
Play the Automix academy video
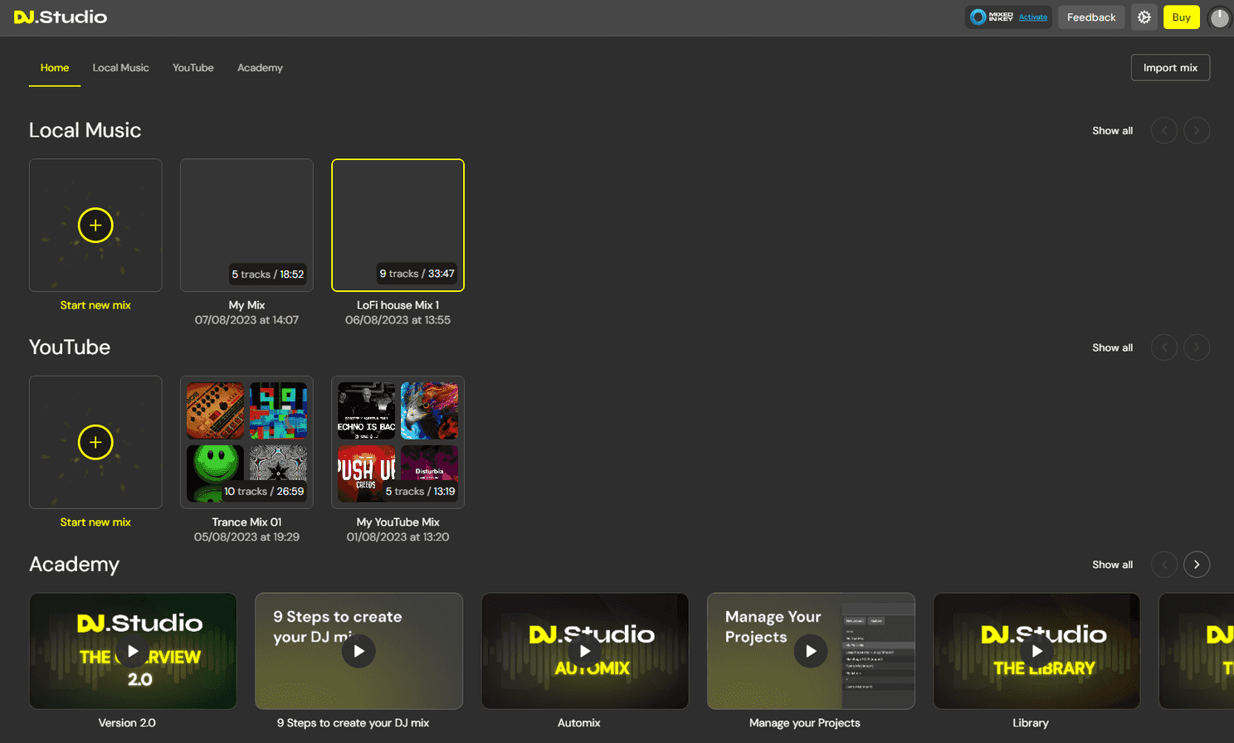584,651
